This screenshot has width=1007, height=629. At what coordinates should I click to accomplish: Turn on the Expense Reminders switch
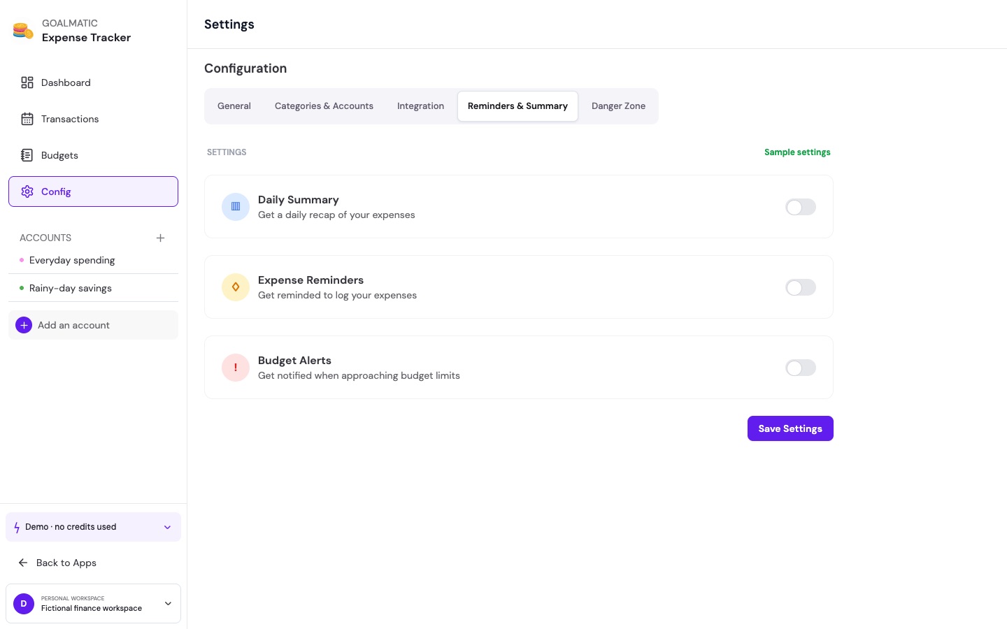tap(801, 287)
